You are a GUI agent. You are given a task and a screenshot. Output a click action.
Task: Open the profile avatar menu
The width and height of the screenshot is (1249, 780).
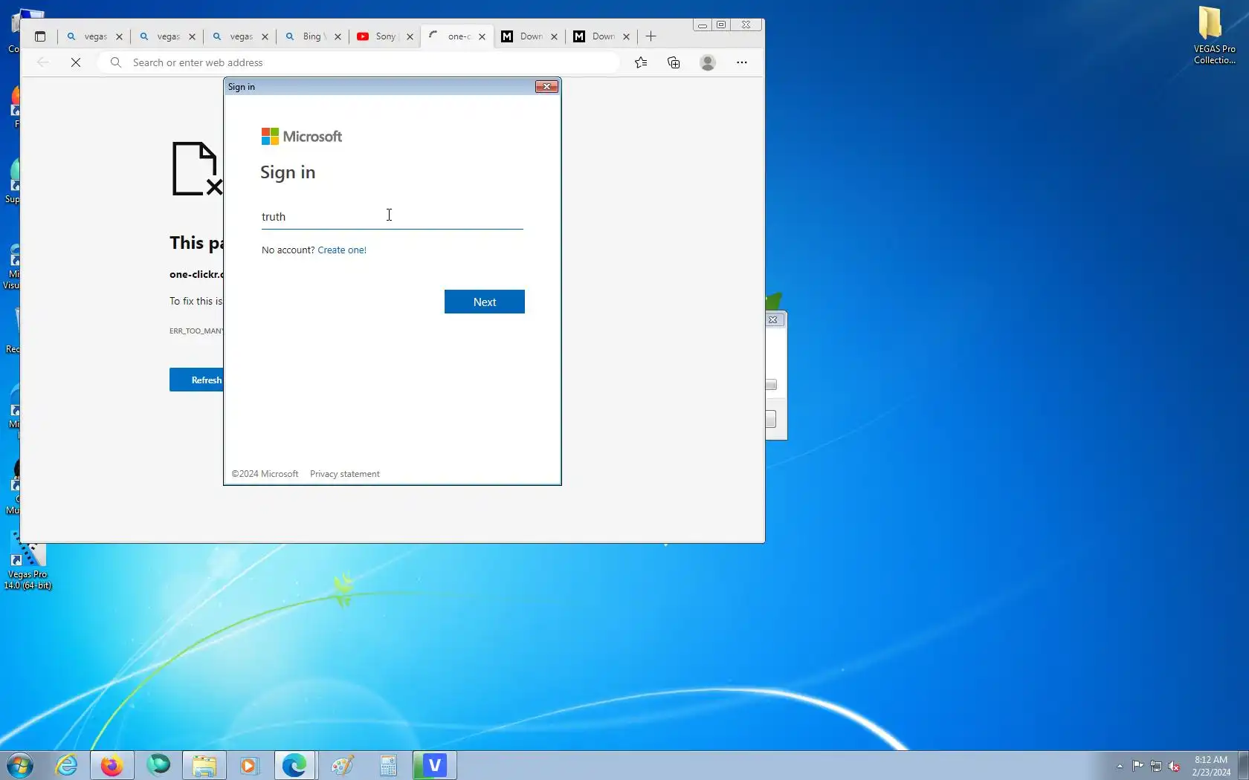708,62
